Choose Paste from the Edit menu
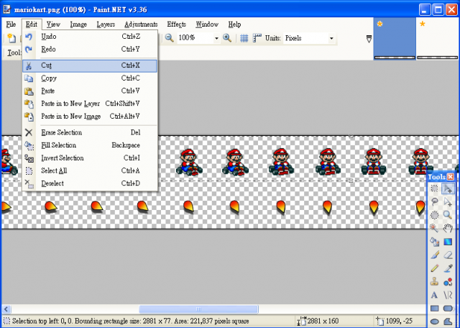The height and width of the screenshot is (328, 460). pos(90,91)
